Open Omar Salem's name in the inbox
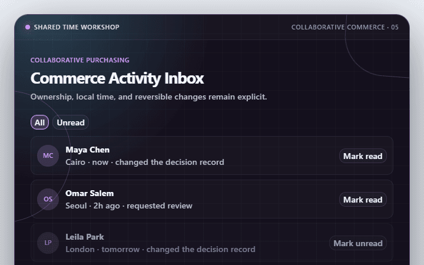This screenshot has width=424, height=265. tap(90, 193)
